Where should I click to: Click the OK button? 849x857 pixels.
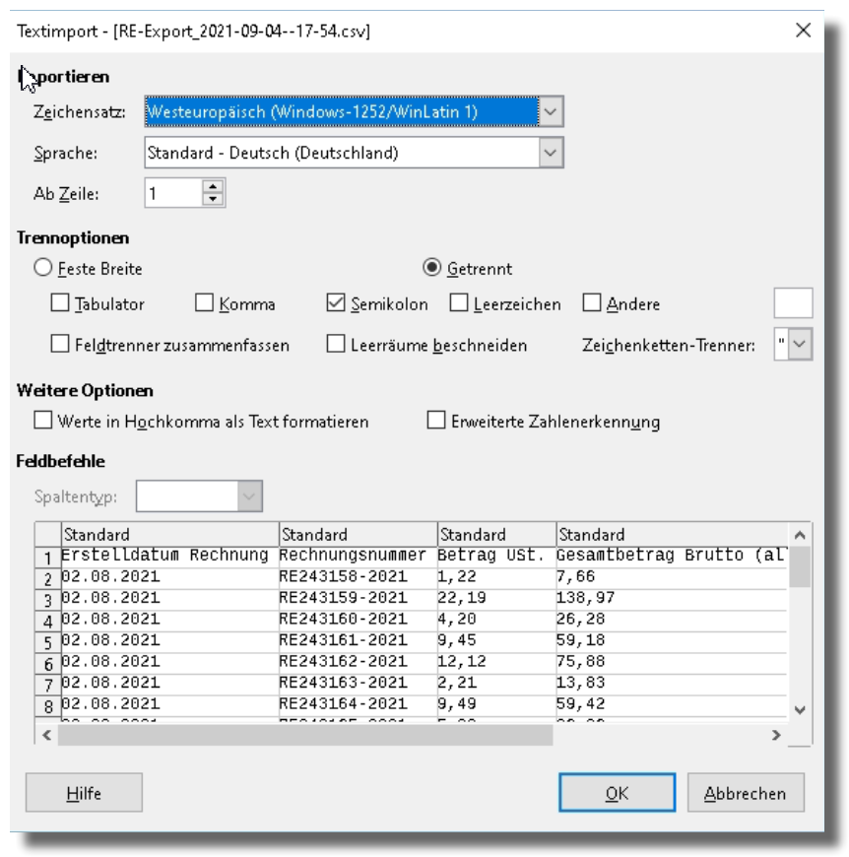pyautogui.click(x=617, y=793)
